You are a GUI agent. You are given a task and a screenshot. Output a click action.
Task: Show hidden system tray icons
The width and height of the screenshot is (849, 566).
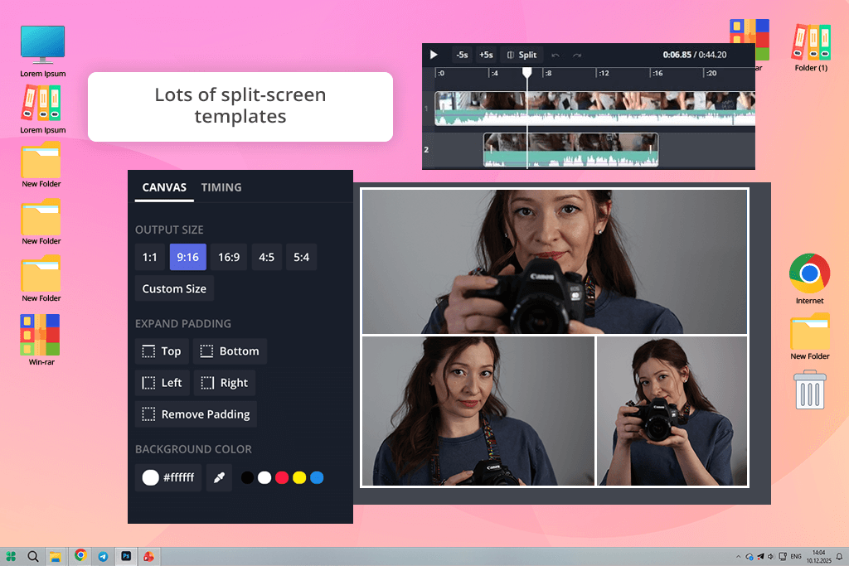click(738, 556)
